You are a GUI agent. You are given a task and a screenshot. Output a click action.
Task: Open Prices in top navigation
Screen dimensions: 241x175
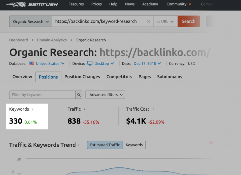[x=97, y=4]
